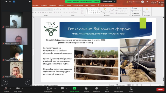Expand audio options arrow next to Unmute

point(10,88)
